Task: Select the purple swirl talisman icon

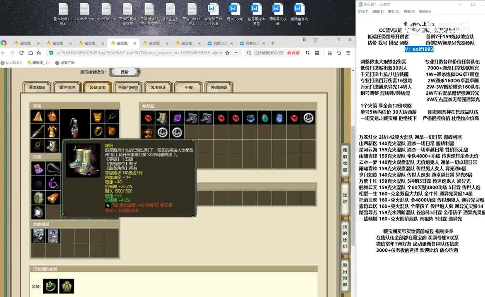Action: [x=53, y=184]
